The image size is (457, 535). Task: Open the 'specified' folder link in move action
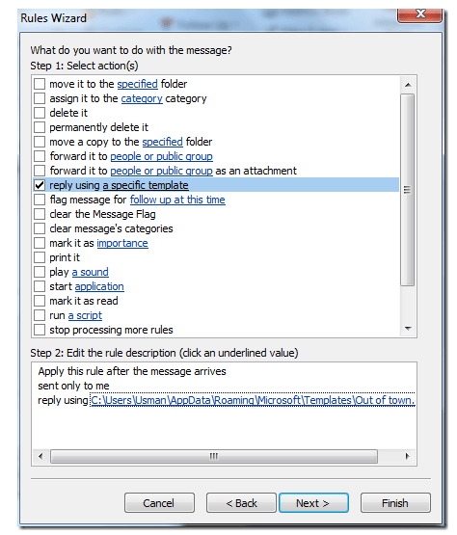(137, 84)
